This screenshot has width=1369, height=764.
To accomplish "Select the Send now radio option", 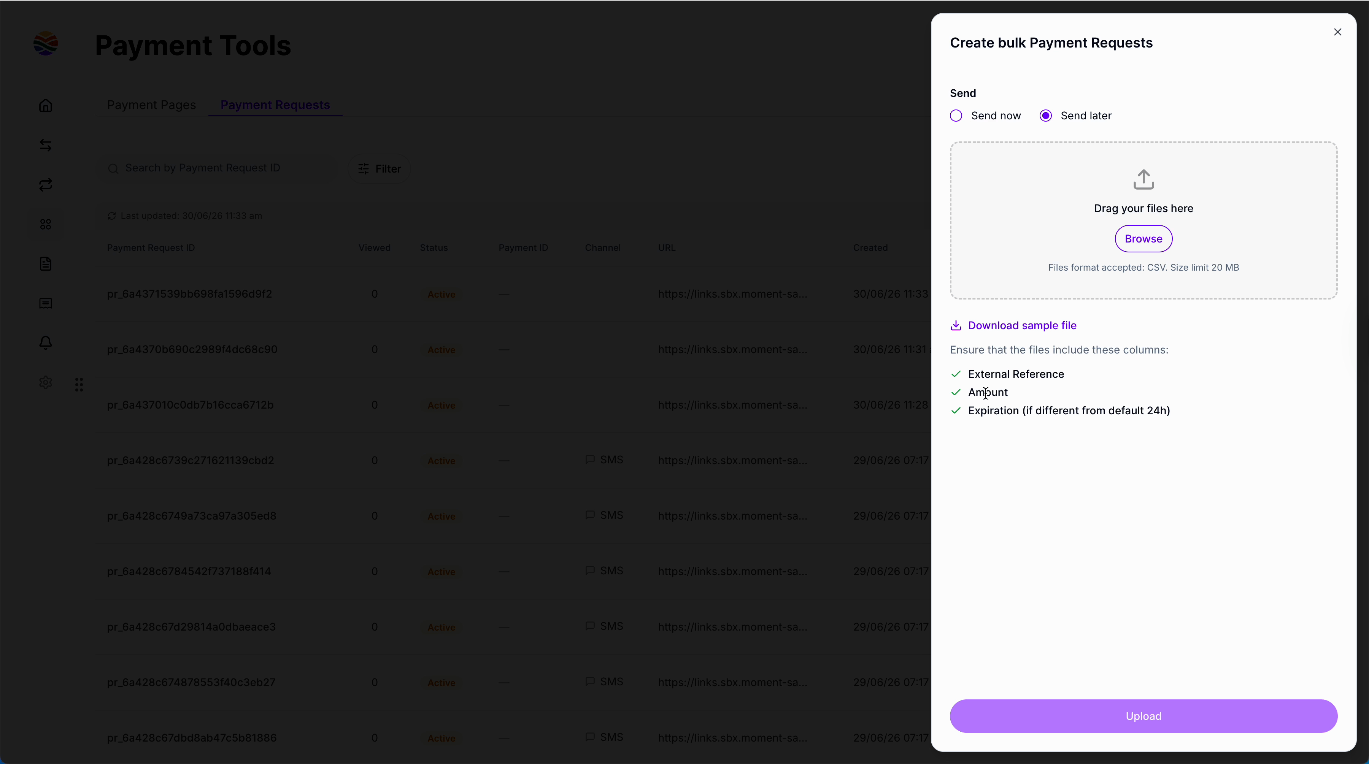I will tap(956, 116).
